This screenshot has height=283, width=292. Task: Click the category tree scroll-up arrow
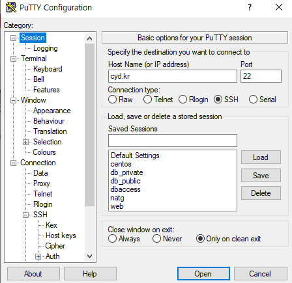tap(89, 38)
